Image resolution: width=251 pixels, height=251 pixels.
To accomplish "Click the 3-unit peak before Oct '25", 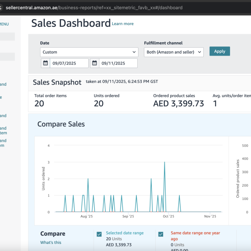I will click(164, 162).
